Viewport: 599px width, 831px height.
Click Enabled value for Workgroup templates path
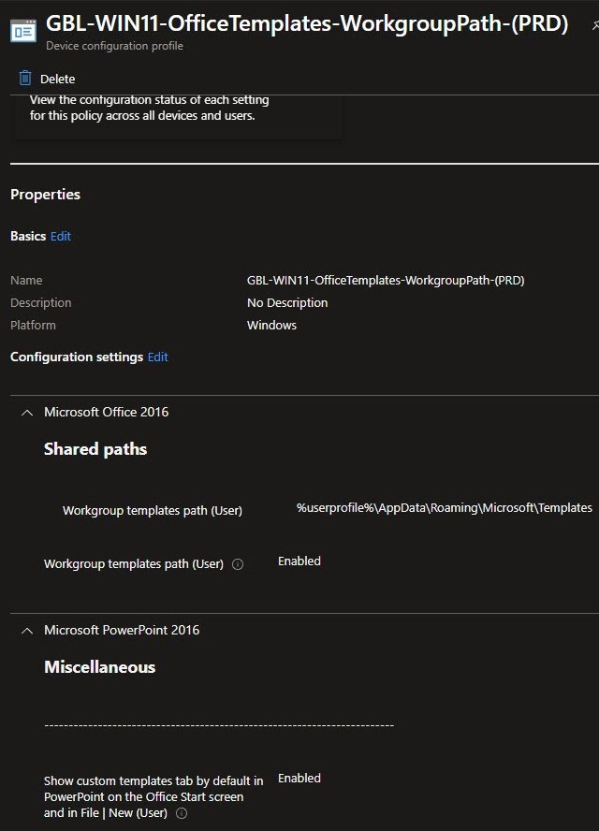coord(299,561)
